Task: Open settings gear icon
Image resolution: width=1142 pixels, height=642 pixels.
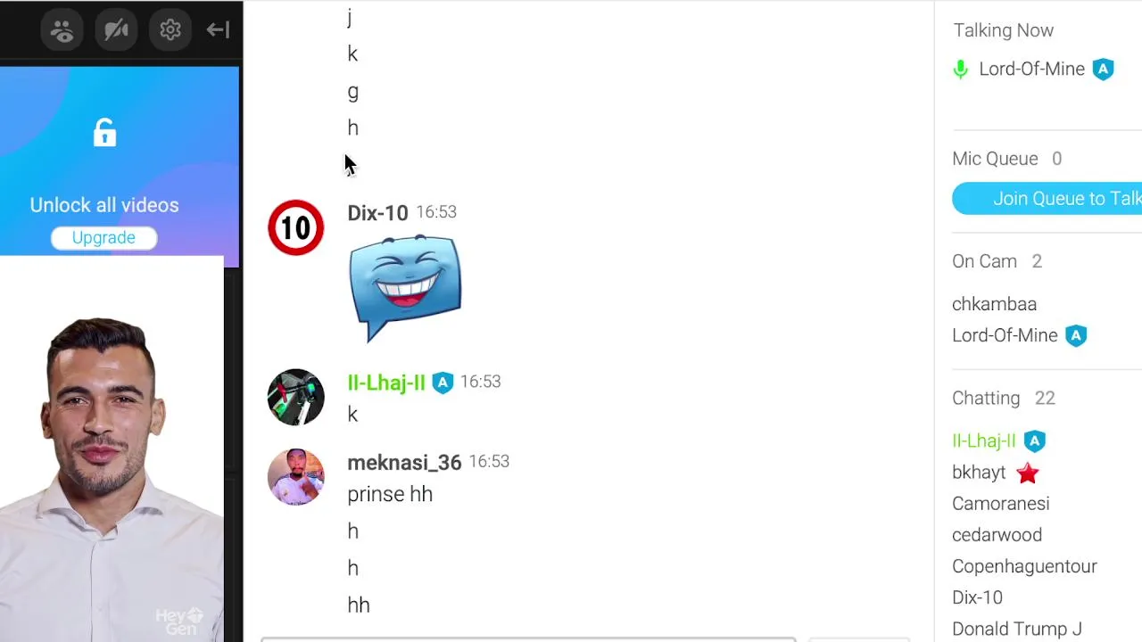Action: pyautogui.click(x=170, y=30)
